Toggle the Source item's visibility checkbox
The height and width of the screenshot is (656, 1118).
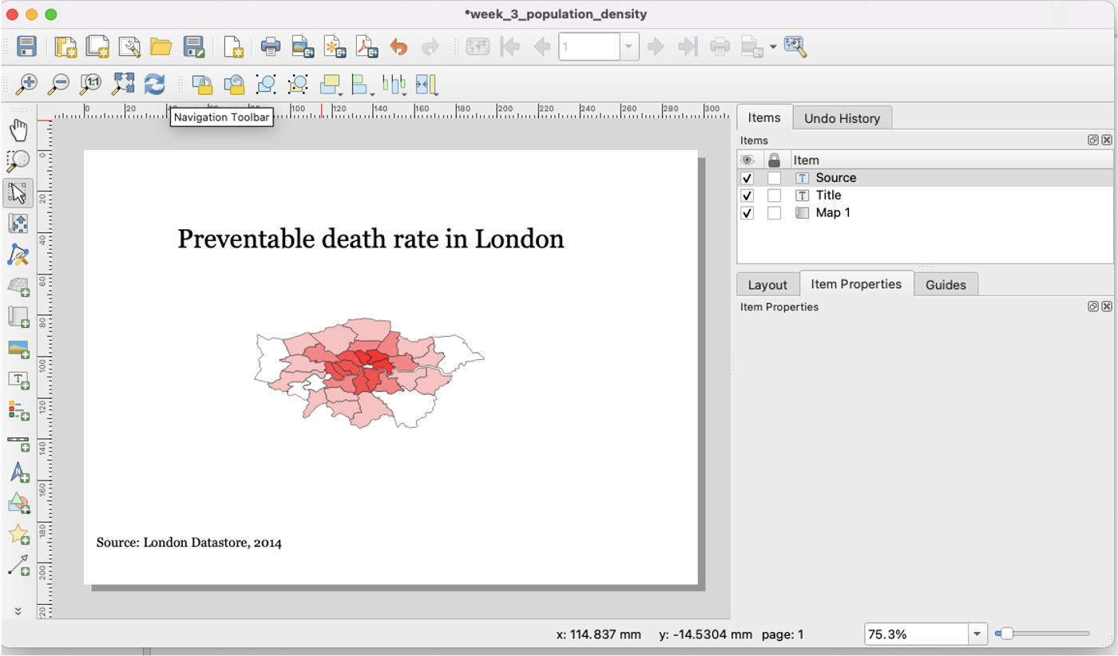click(747, 177)
